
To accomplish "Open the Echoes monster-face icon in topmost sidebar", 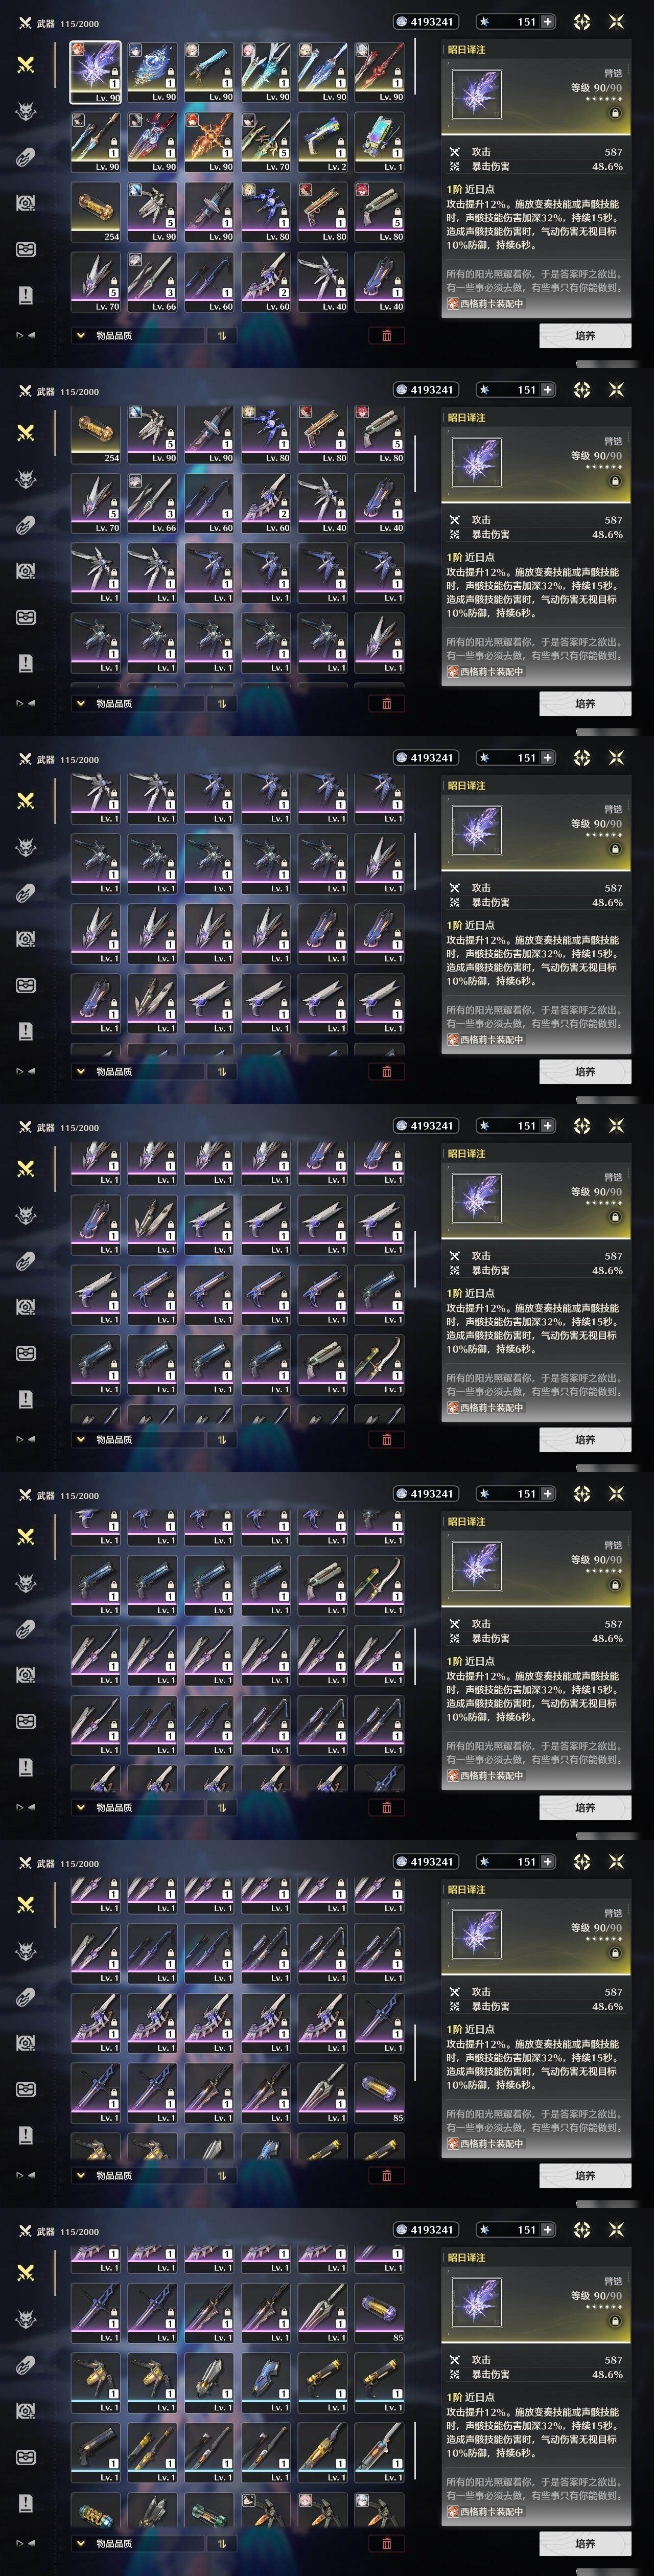I will [26, 110].
